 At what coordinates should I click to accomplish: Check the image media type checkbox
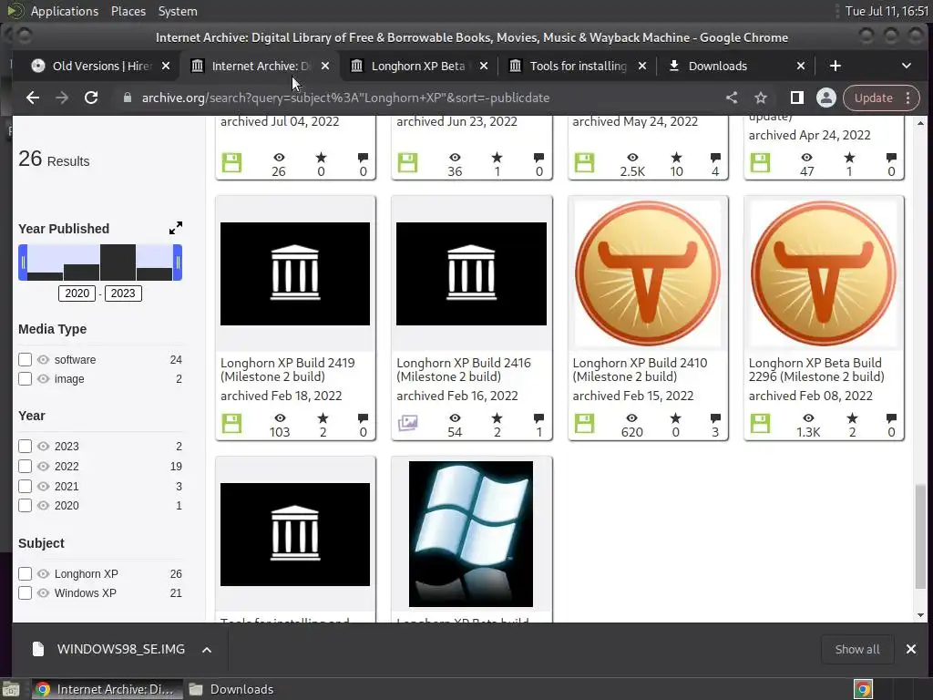pyautogui.click(x=25, y=378)
